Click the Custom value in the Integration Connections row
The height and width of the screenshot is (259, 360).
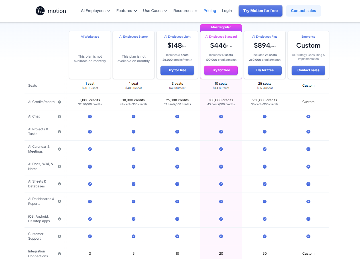[308, 254]
